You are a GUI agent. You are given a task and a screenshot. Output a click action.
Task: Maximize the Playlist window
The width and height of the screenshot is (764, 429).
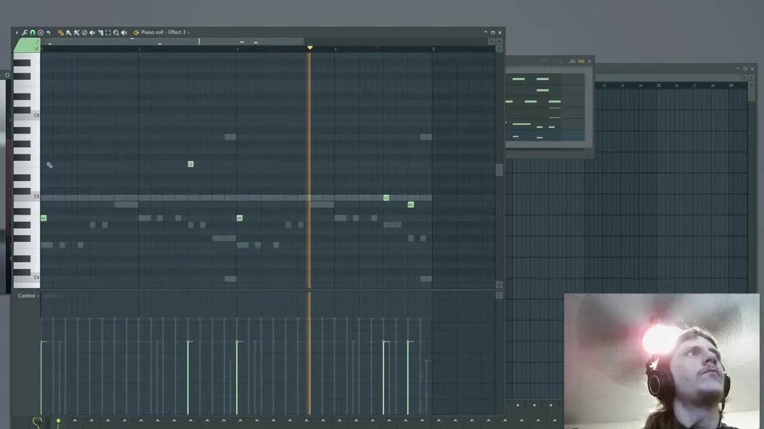pyautogui.click(x=745, y=69)
